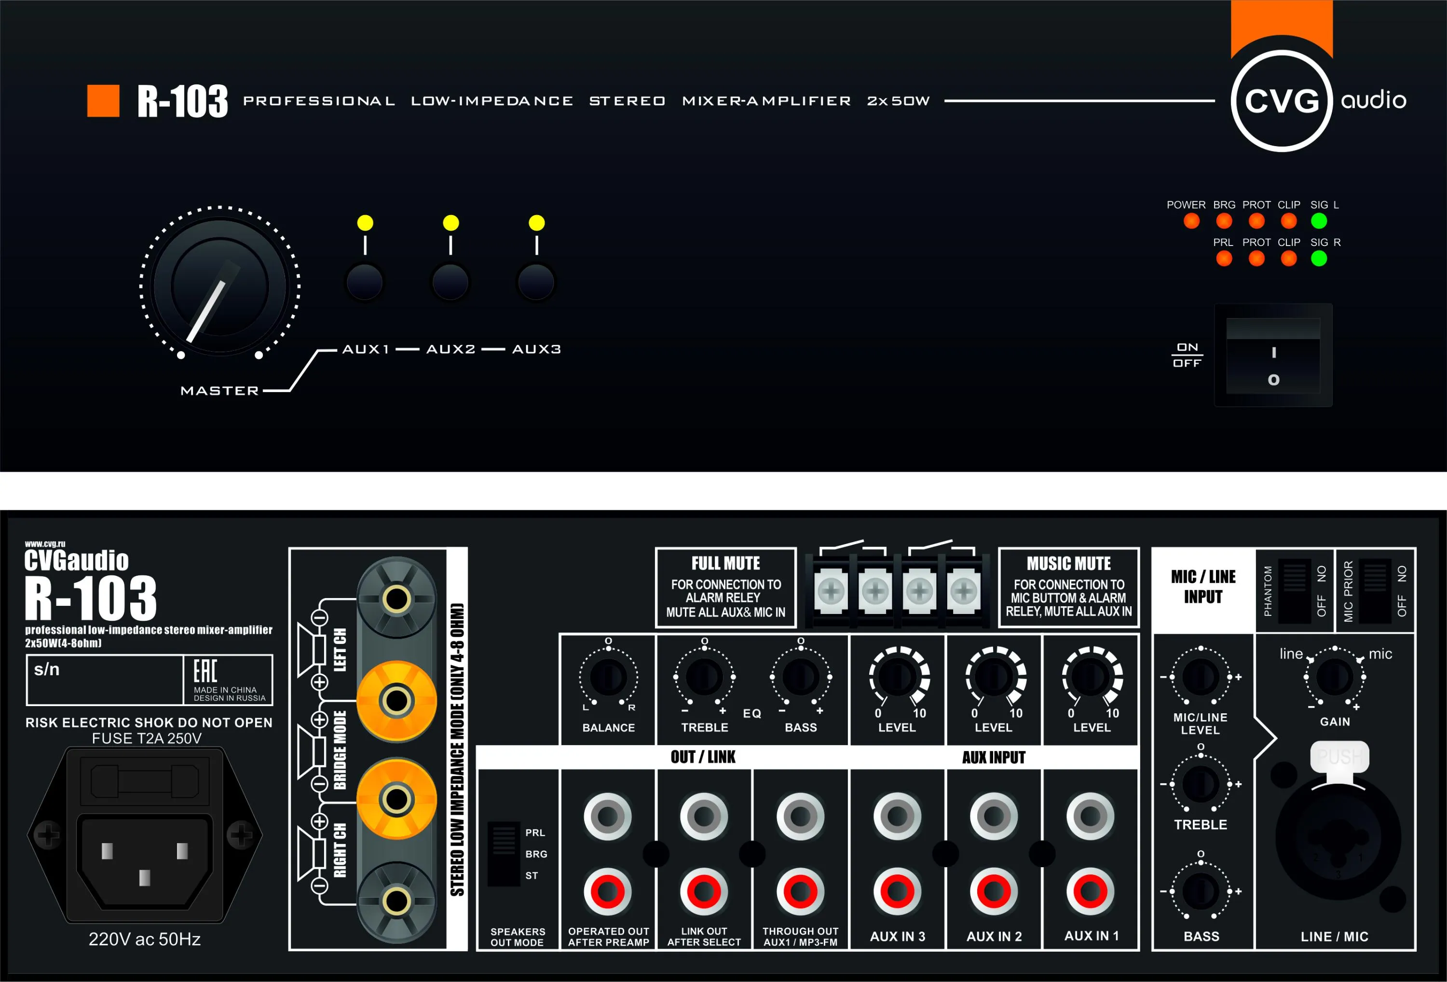This screenshot has height=982, width=1447.
Task: Click the red AUX IN 1 RCA jack
Action: tap(1090, 891)
